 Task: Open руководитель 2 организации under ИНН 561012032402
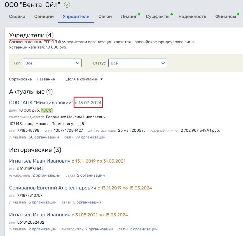click(99, 229)
